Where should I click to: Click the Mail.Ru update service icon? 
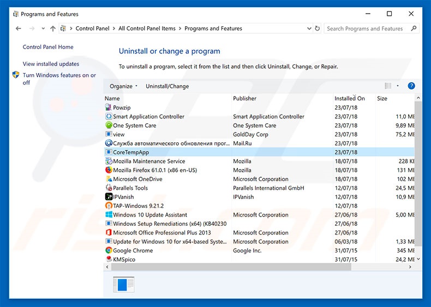pos(109,143)
